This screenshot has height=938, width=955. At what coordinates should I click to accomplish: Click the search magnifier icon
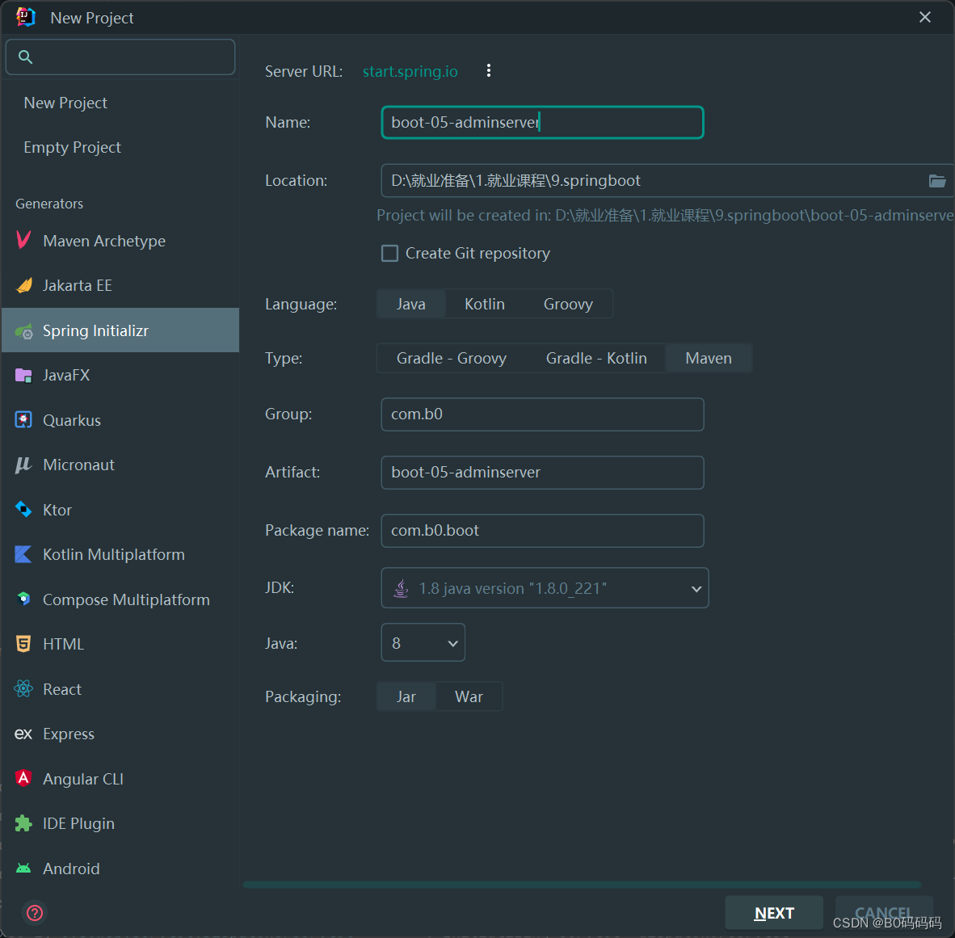[x=25, y=57]
